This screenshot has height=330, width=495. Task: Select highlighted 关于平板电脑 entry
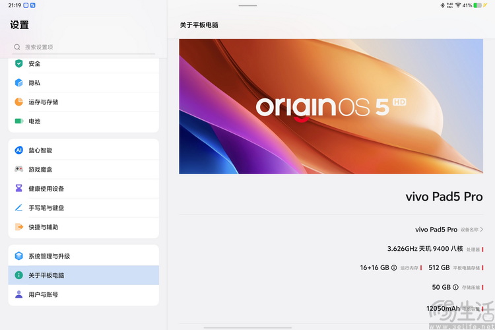84,275
